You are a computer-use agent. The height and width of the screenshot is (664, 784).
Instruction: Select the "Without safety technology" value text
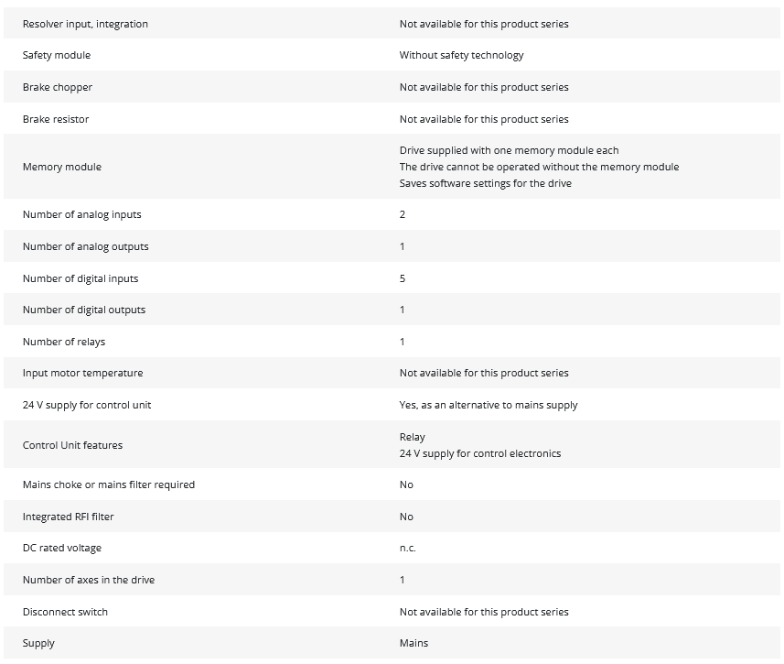[x=461, y=55]
